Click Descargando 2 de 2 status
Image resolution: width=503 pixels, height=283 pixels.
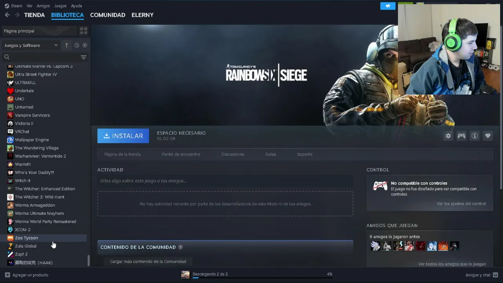(x=210, y=274)
